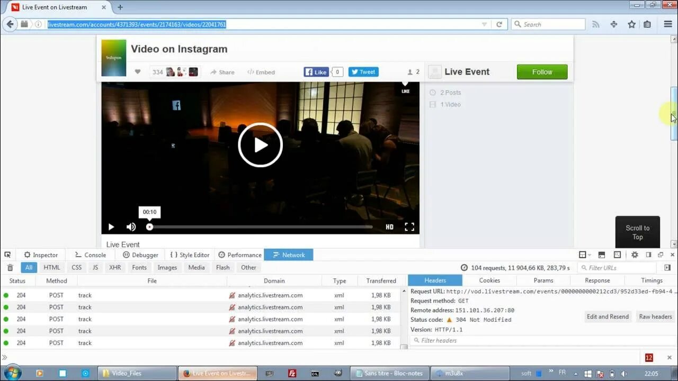Clear network requests with the trash icon
This screenshot has height=381, width=678.
tap(10, 268)
